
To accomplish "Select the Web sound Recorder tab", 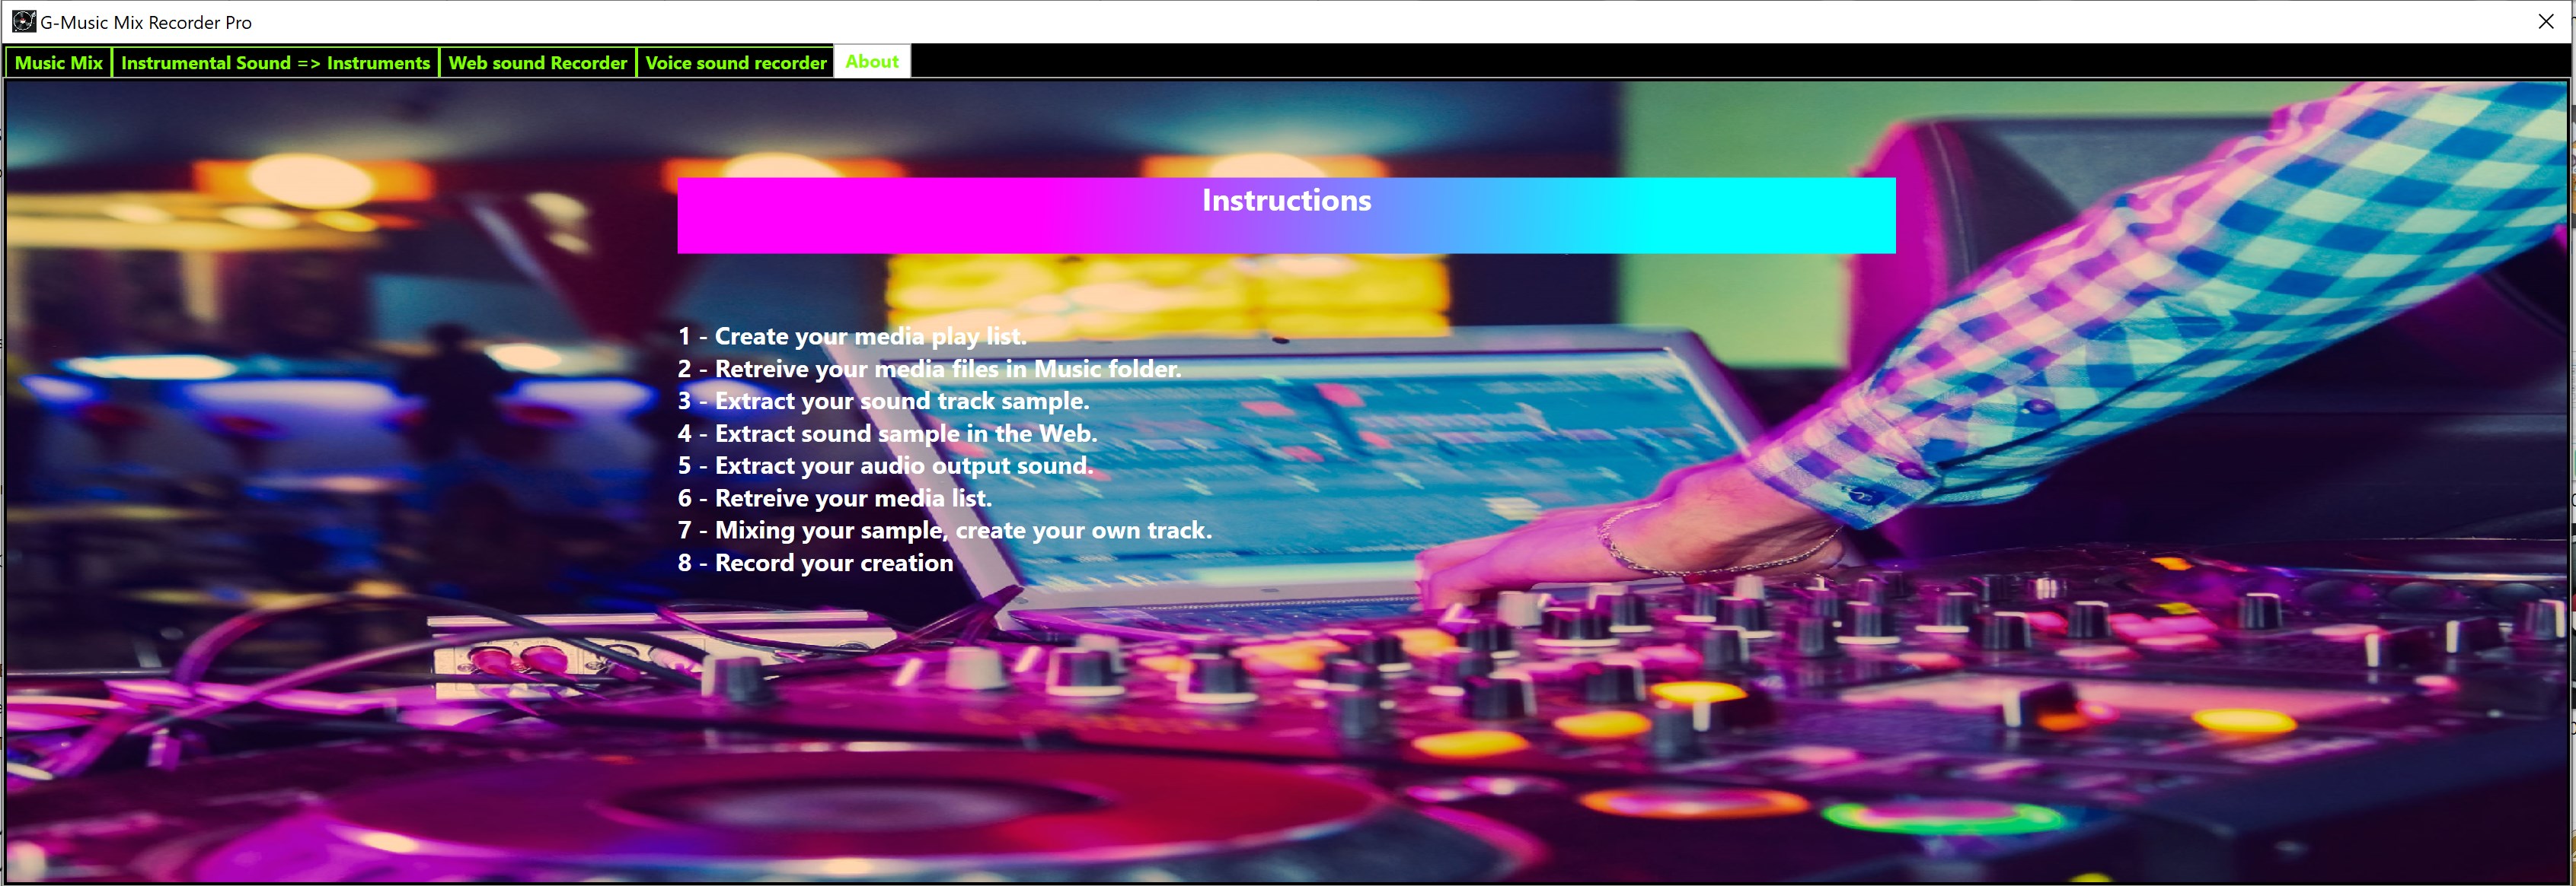I will coord(537,62).
